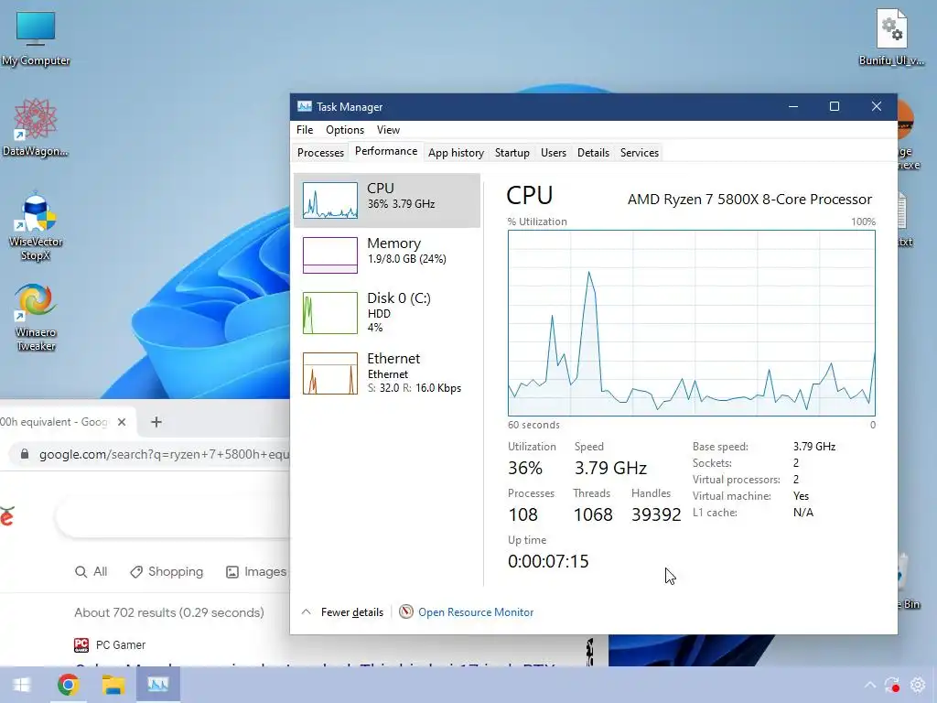Select the Memory performance entry
Viewport: 937px width, 703px height.
point(387,255)
